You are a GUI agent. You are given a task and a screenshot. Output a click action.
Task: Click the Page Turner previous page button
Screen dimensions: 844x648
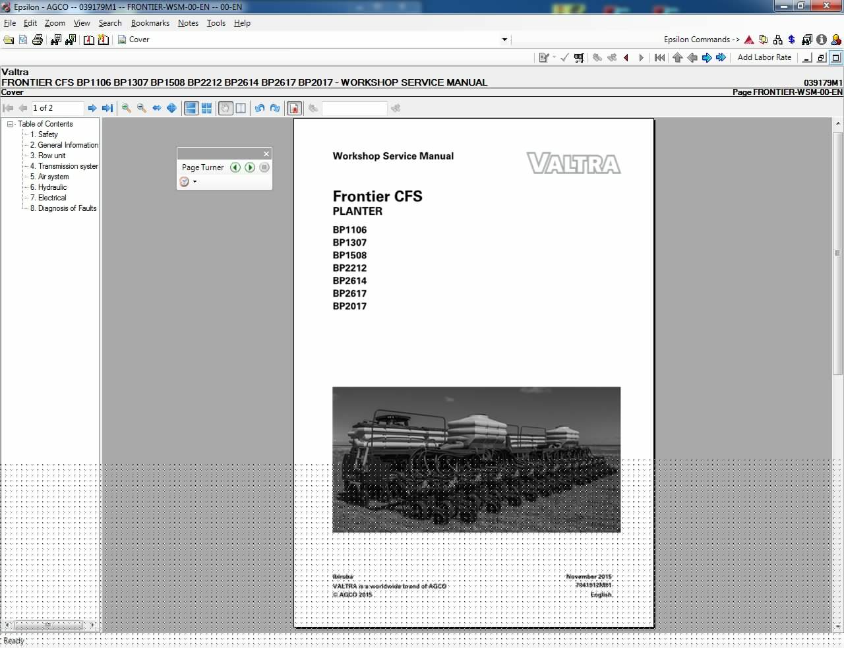(x=235, y=167)
